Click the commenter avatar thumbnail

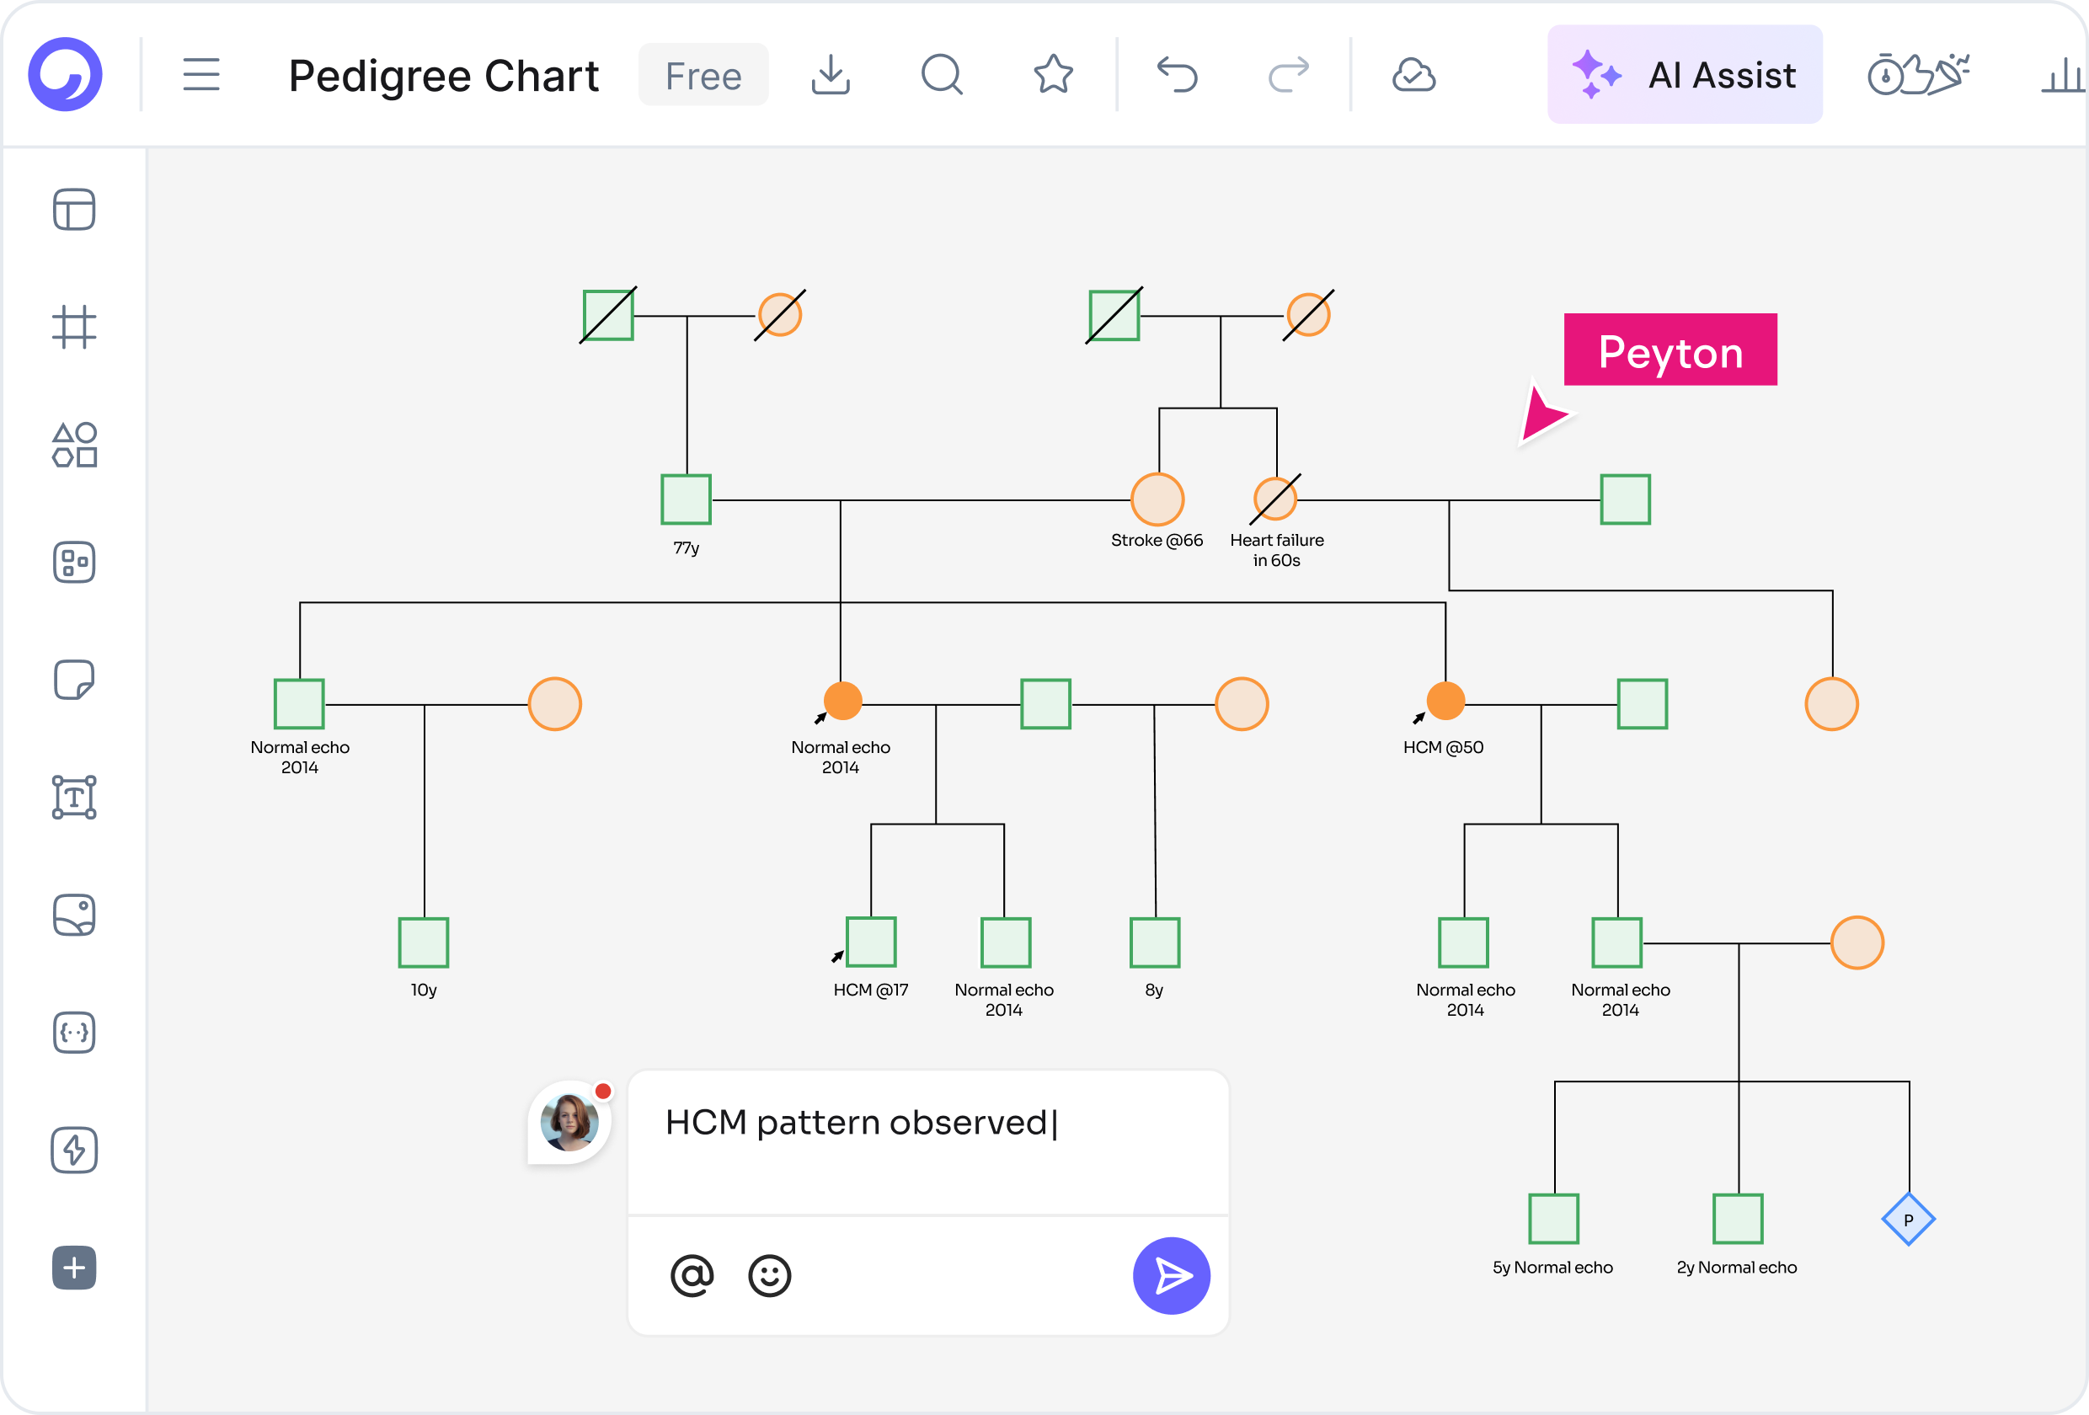click(570, 1121)
